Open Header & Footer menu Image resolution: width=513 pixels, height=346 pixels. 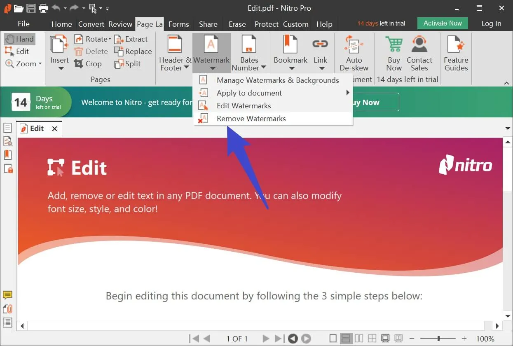[175, 53]
